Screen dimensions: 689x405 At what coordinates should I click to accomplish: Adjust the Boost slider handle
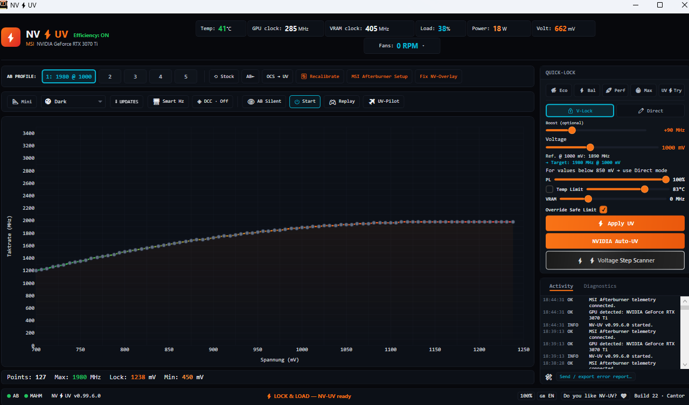pyautogui.click(x=572, y=130)
